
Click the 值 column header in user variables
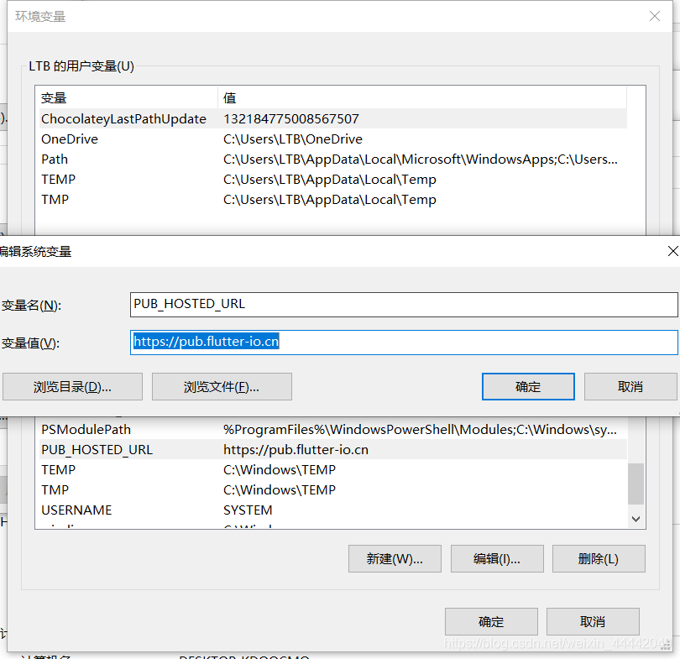coord(422,97)
